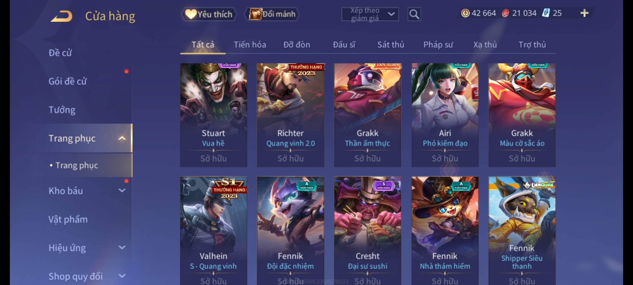The height and width of the screenshot is (285, 633).
Task: Tap the back arrow logo icon
Action: click(x=61, y=16)
